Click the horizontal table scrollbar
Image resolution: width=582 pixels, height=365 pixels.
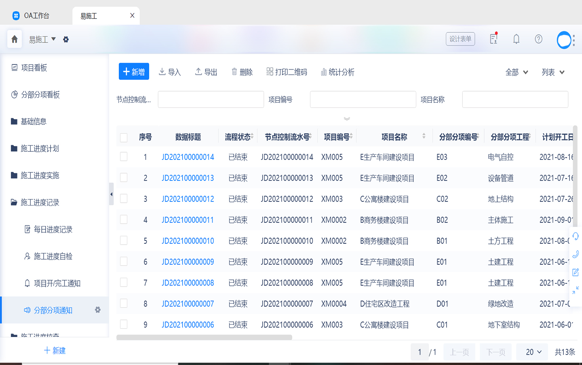pyautogui.click(x=204, y=337)
